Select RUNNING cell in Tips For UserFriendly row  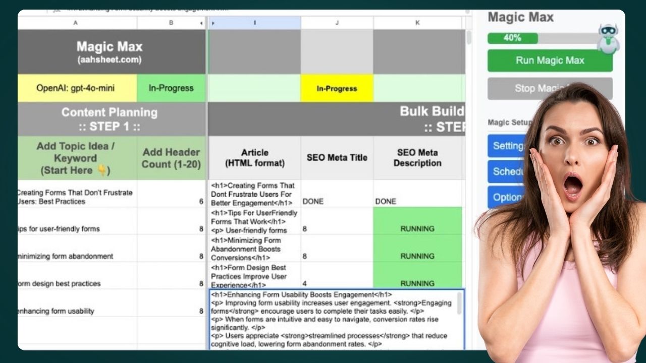(x=417, y=221)
